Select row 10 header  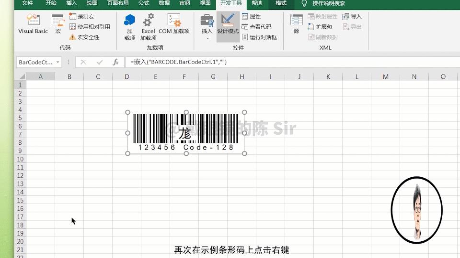[20, 159]
